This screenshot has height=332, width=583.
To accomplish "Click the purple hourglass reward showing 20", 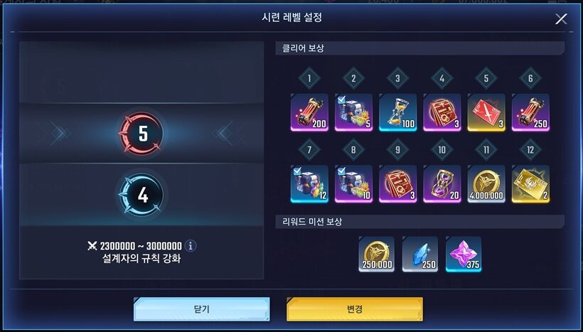I will pos(442,184).
